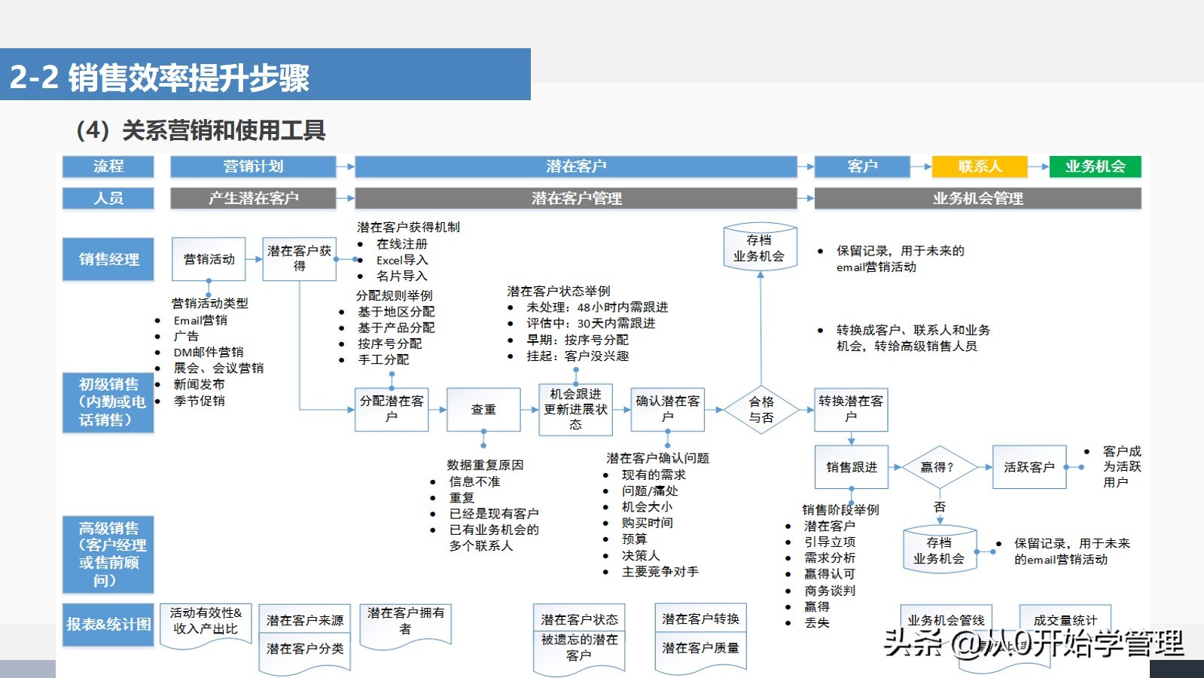Click the bullet 商务谈判
The height and width of the screenshot is (678, 1204).
830,591
